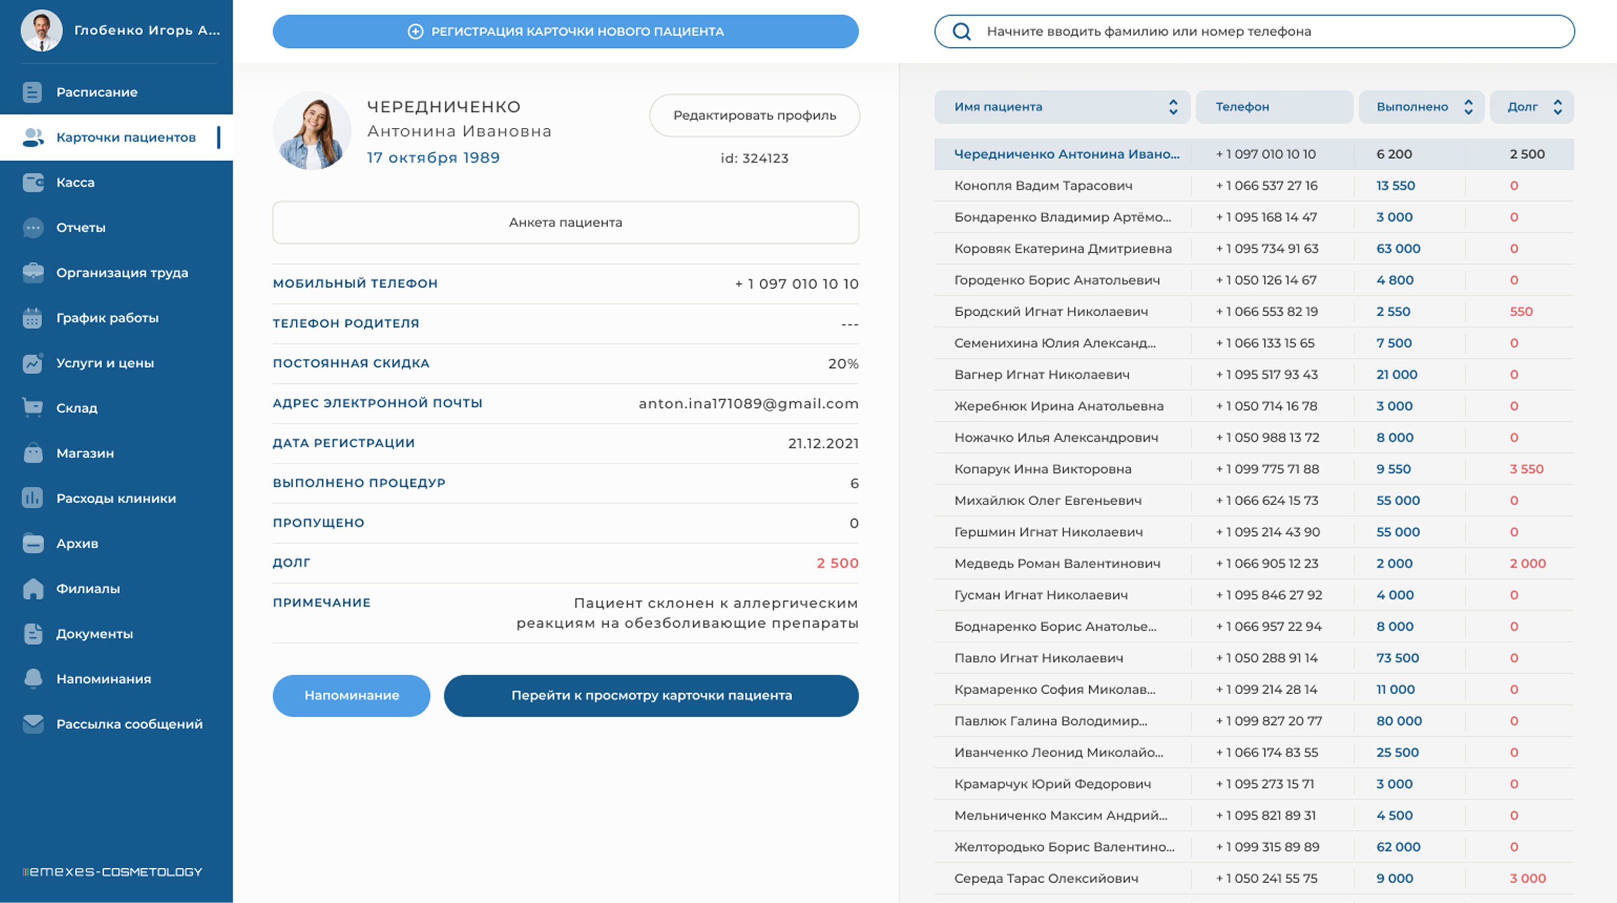The height and width of the screenshot is (903, 1617).
Task: Open Касса via wallet icon
Action: 33,183
